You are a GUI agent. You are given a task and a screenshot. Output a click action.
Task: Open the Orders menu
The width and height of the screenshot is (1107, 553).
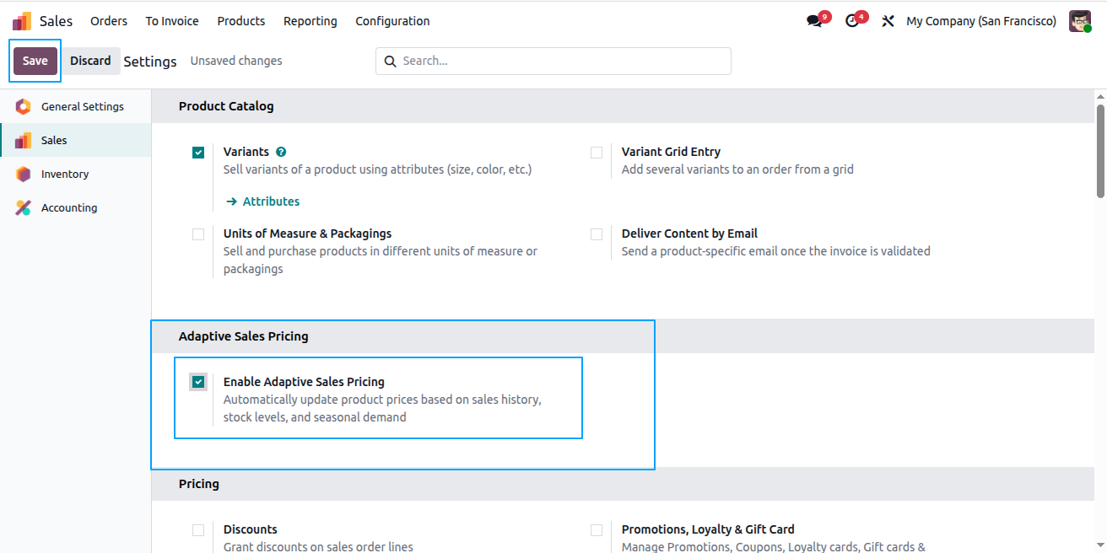(x=109, y=21)
